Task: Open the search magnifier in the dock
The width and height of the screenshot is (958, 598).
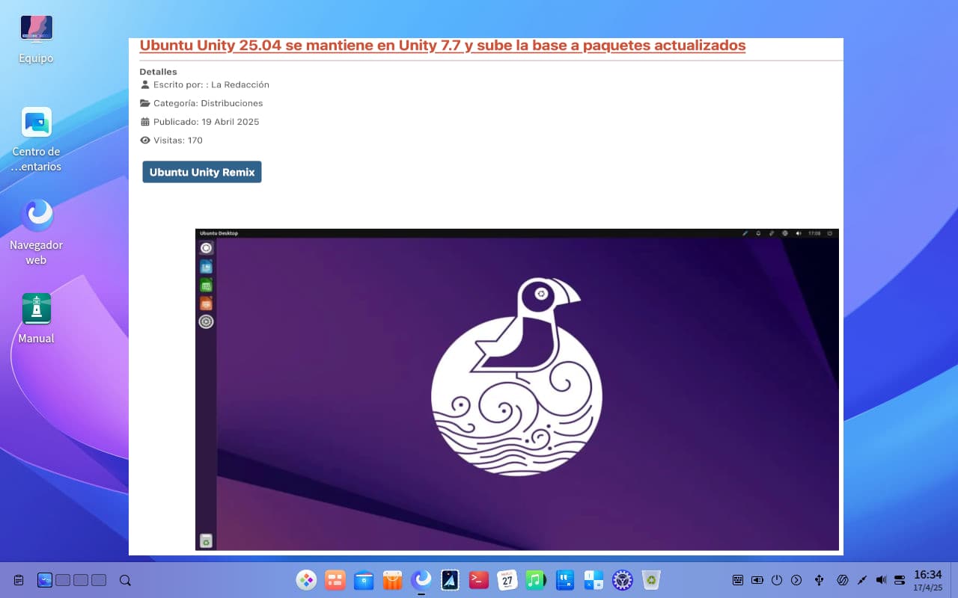Action: (x=125, y=580)
